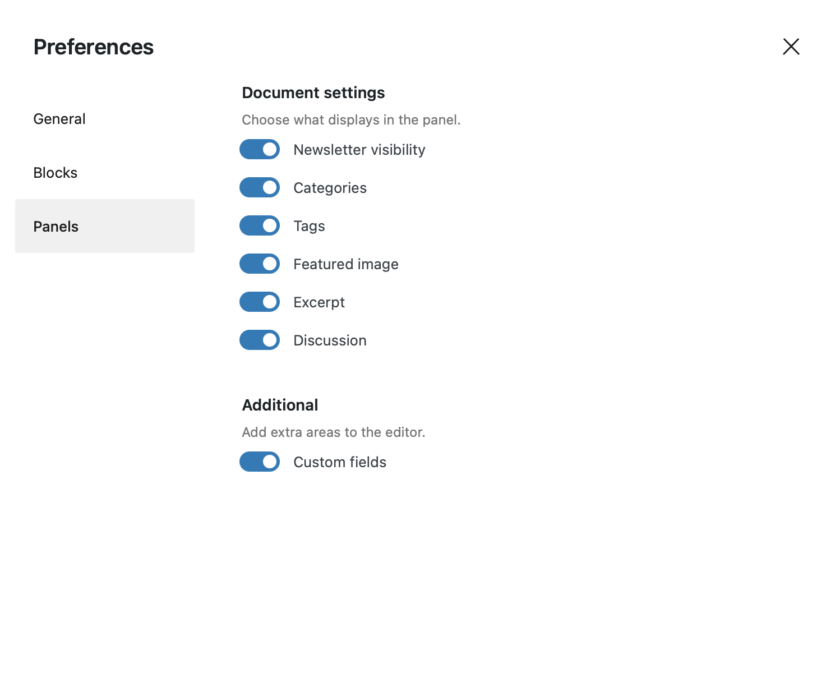Toggle the Discussion panel off
835x673 pixels.
259,340
